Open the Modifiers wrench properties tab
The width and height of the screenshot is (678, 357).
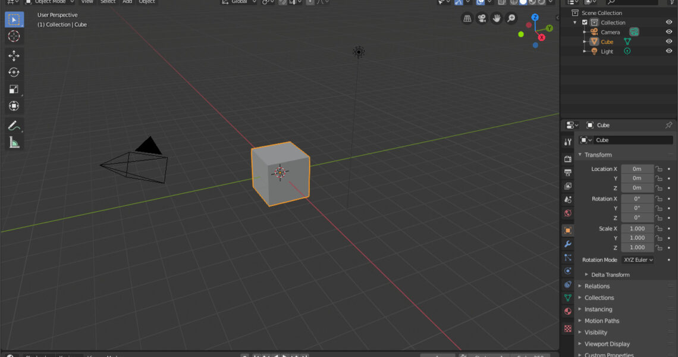pos(568,244)
